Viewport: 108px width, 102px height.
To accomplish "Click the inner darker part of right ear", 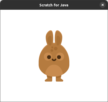I will tap(58, 41).
